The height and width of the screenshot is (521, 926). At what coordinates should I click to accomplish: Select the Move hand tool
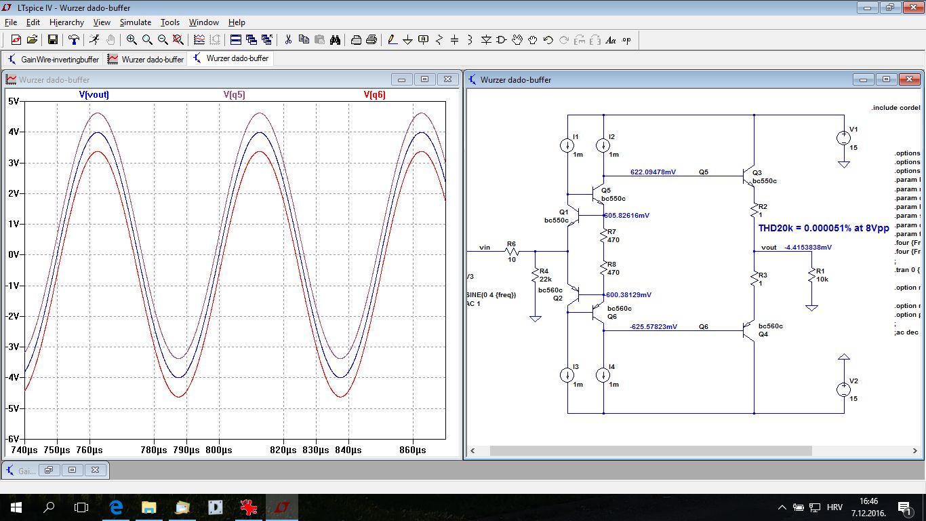(x=517, y=40)
